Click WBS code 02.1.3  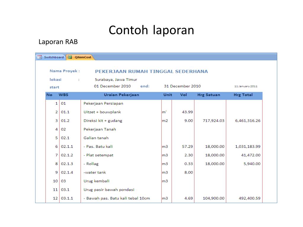[x=67, y=164]
